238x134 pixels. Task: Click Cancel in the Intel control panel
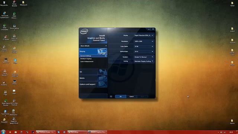point(131,96)
